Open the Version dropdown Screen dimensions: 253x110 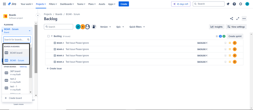pyautogui.click(x=106, y=27)
